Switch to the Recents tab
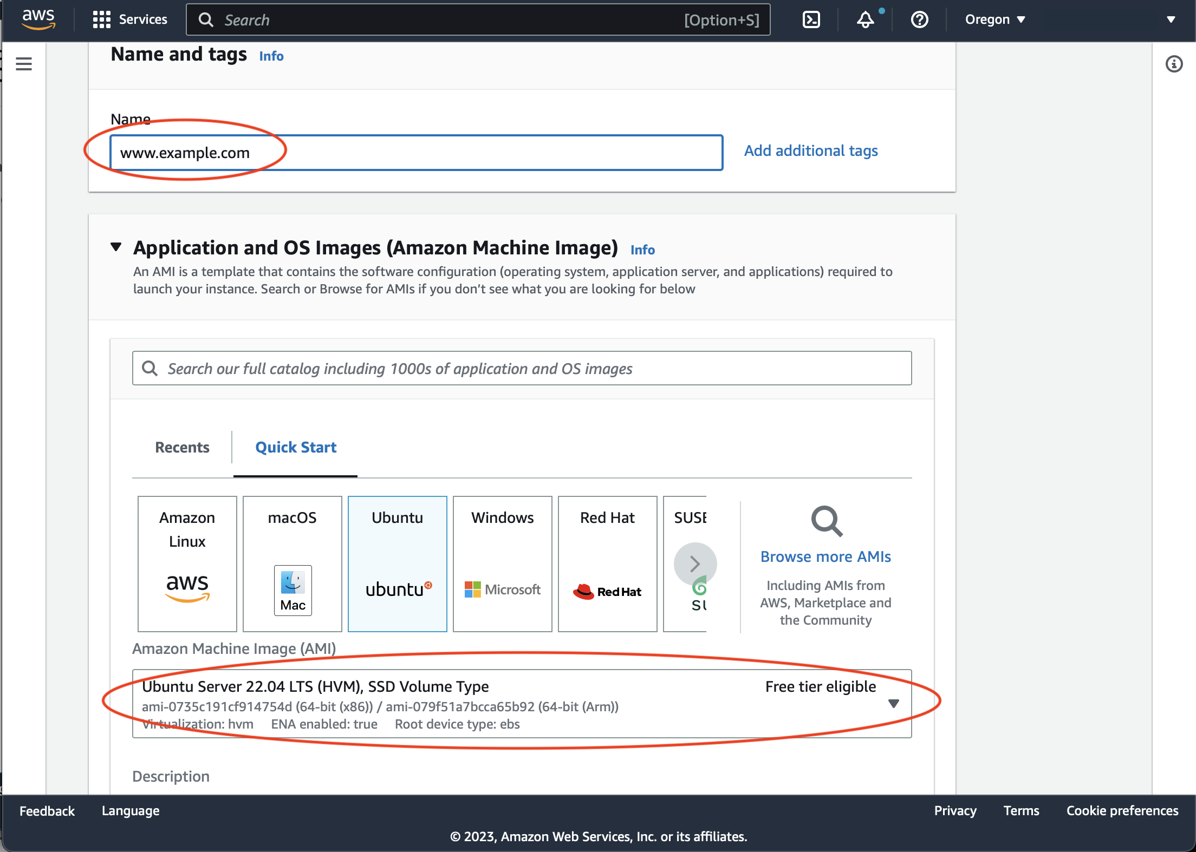1196x852 pixels. click(182, 447)
